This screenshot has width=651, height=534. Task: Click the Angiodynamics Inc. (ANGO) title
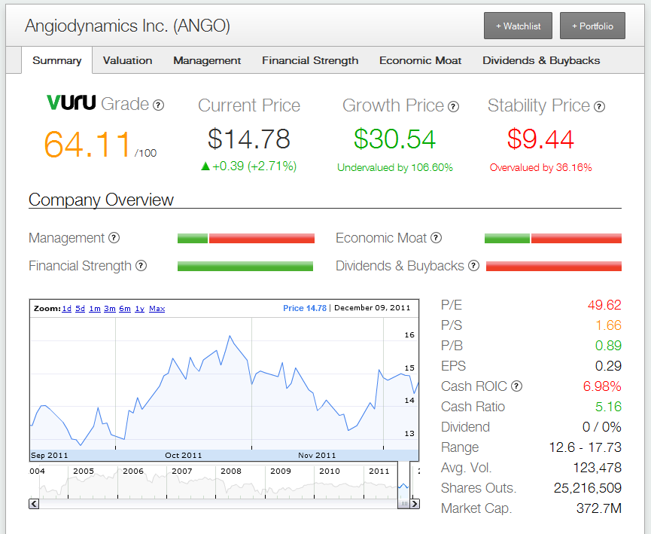tap(127, 26)
